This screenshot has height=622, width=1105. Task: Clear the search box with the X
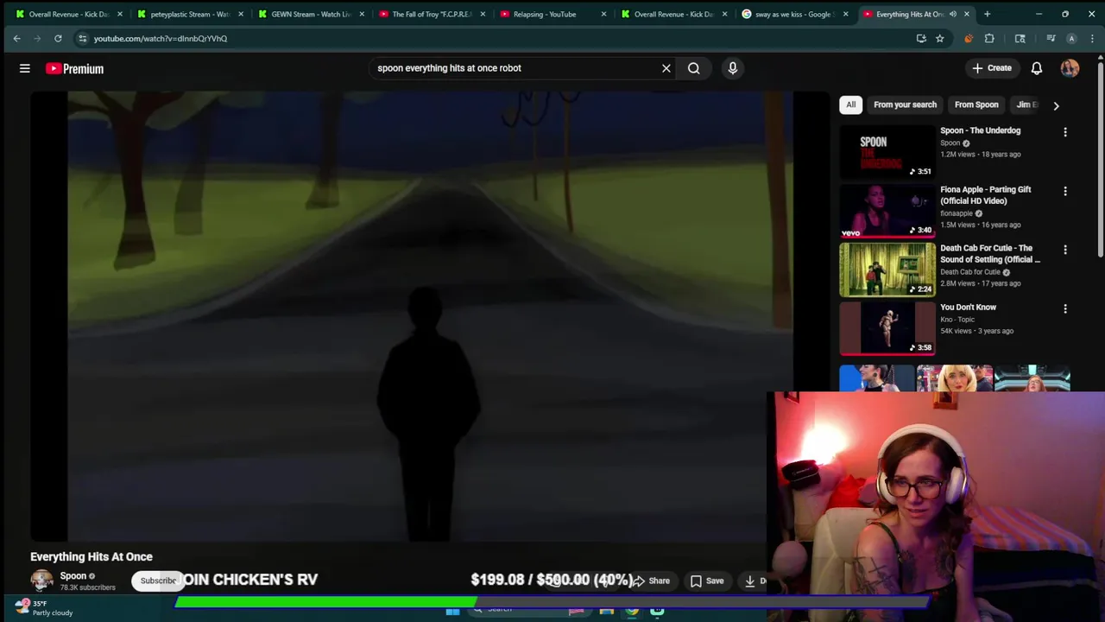tap(666, 68)
